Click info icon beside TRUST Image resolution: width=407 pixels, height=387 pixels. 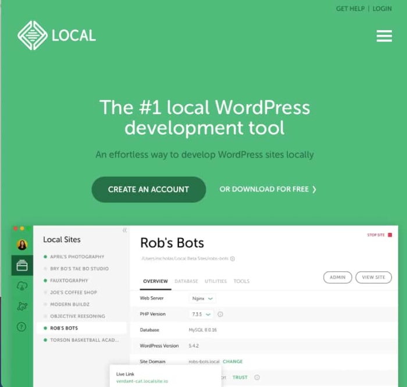pos(257,377)
